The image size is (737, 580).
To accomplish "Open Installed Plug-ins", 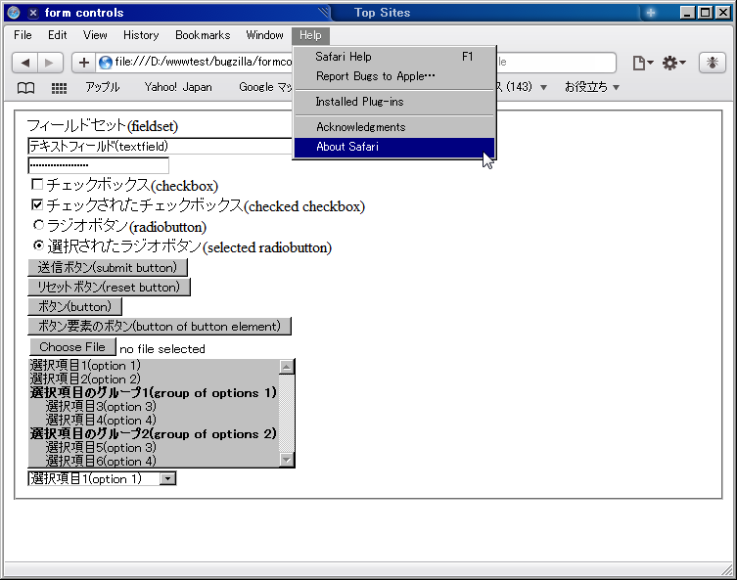I will pos(394,102).
